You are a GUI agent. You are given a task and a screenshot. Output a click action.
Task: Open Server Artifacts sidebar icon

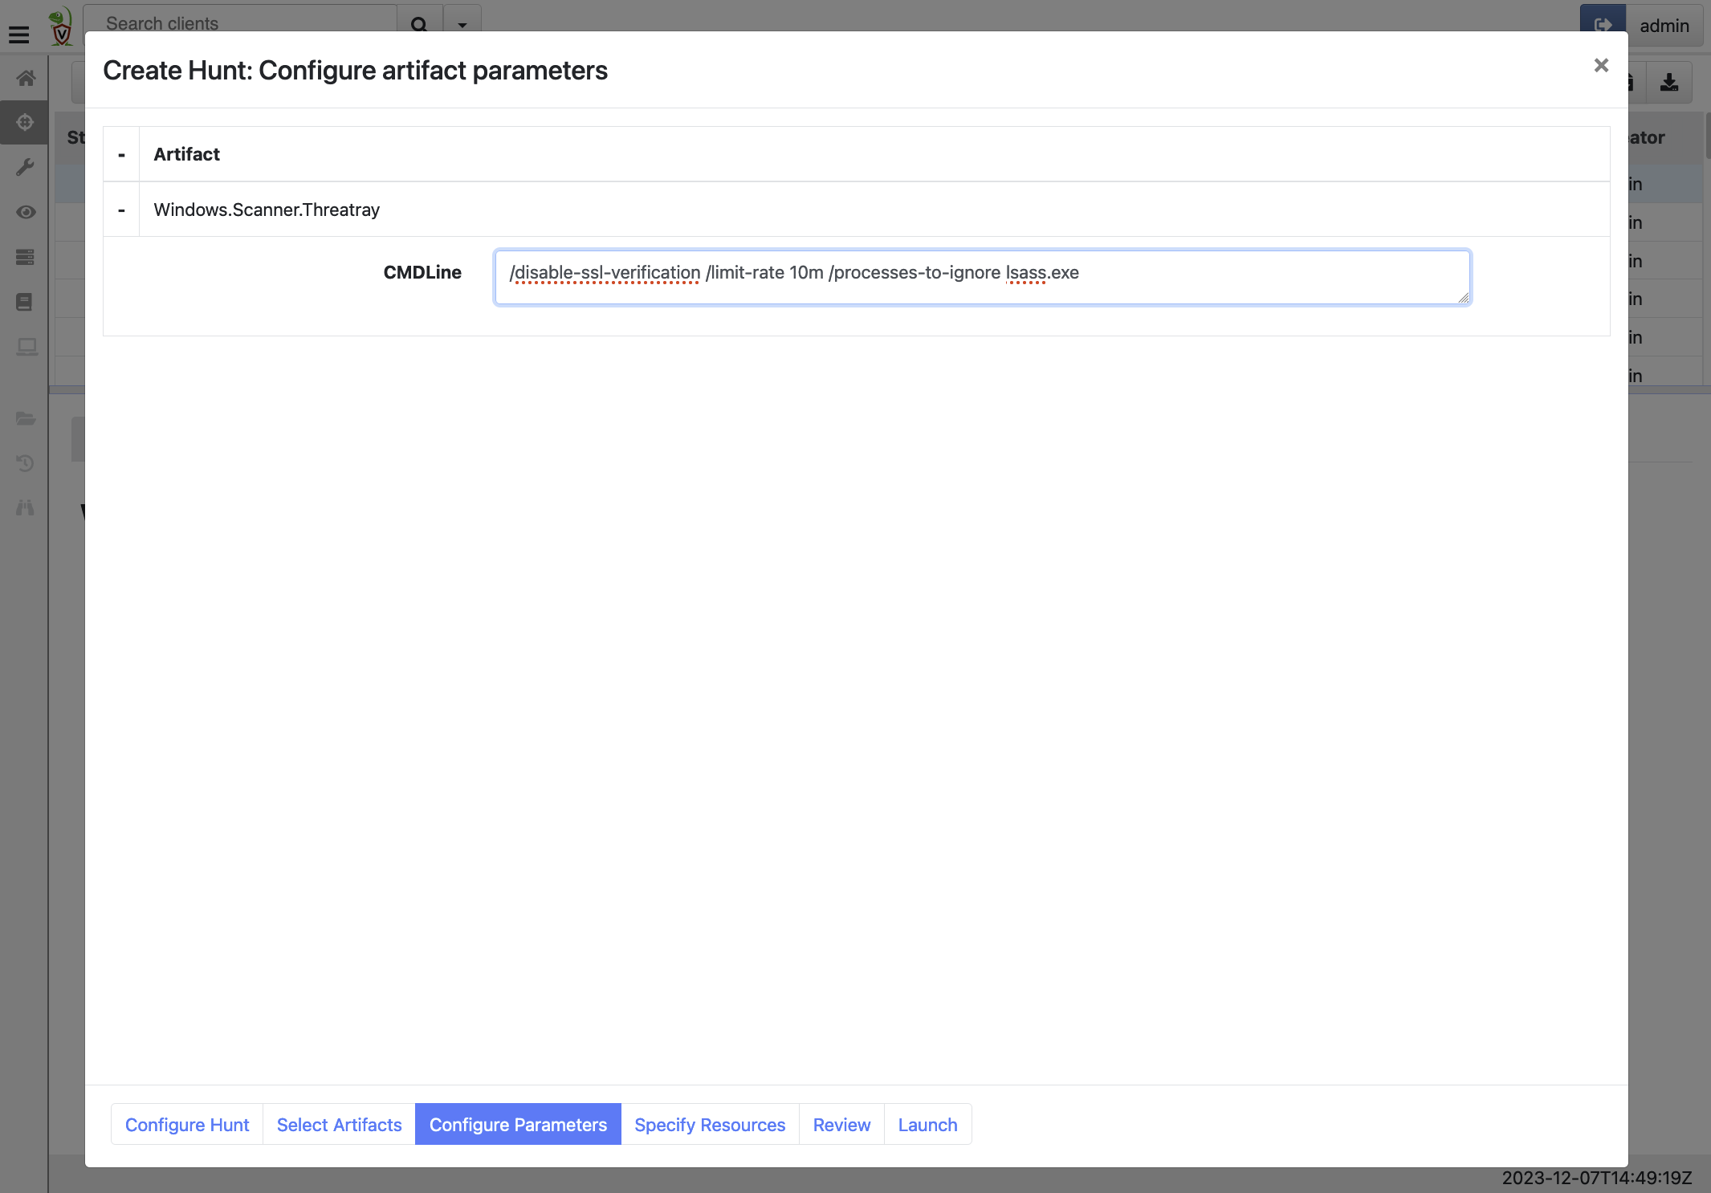[26, 257]
